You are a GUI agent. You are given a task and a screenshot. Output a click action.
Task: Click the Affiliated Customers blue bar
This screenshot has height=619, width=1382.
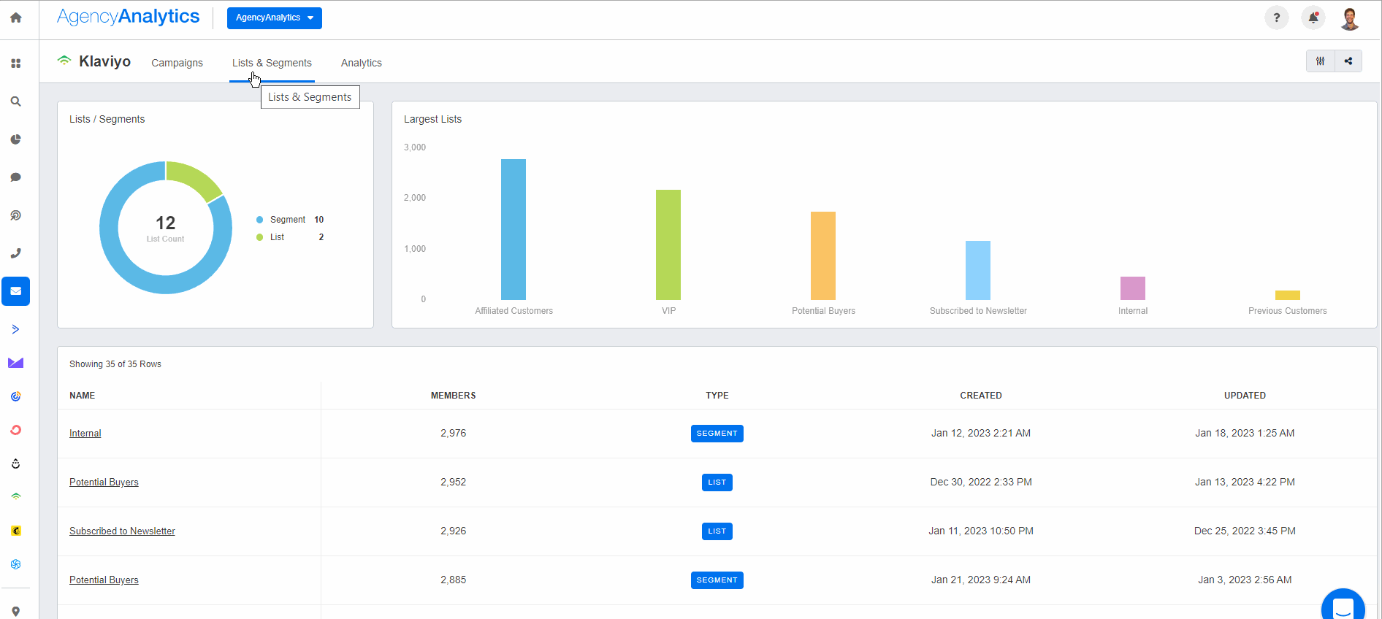tap(513, 229)
